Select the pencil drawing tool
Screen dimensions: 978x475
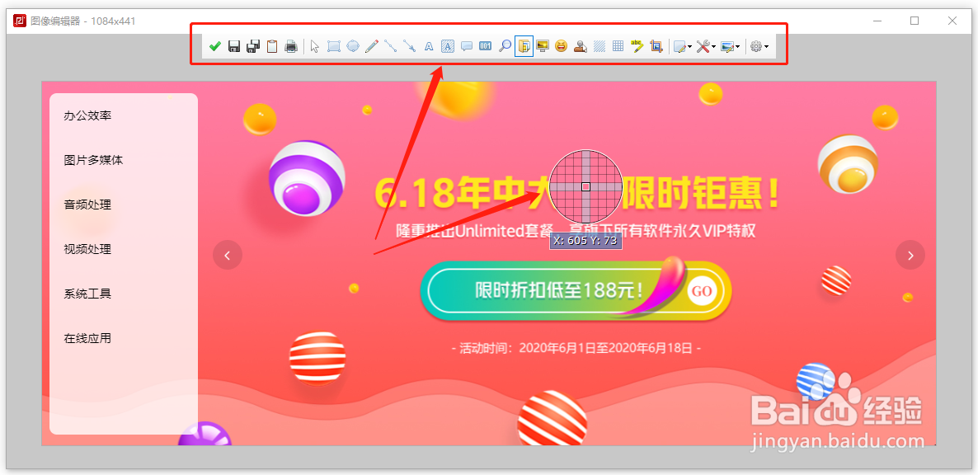[x=372, y=46]
